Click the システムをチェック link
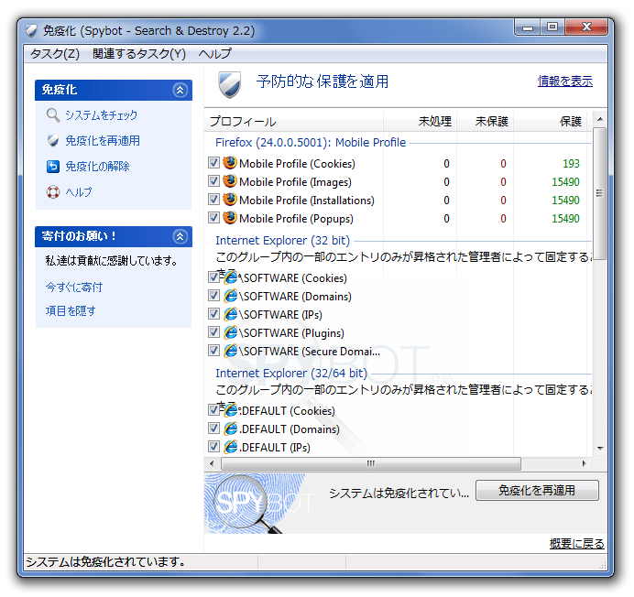Screen dimensions: 634x597 (102, 115)
